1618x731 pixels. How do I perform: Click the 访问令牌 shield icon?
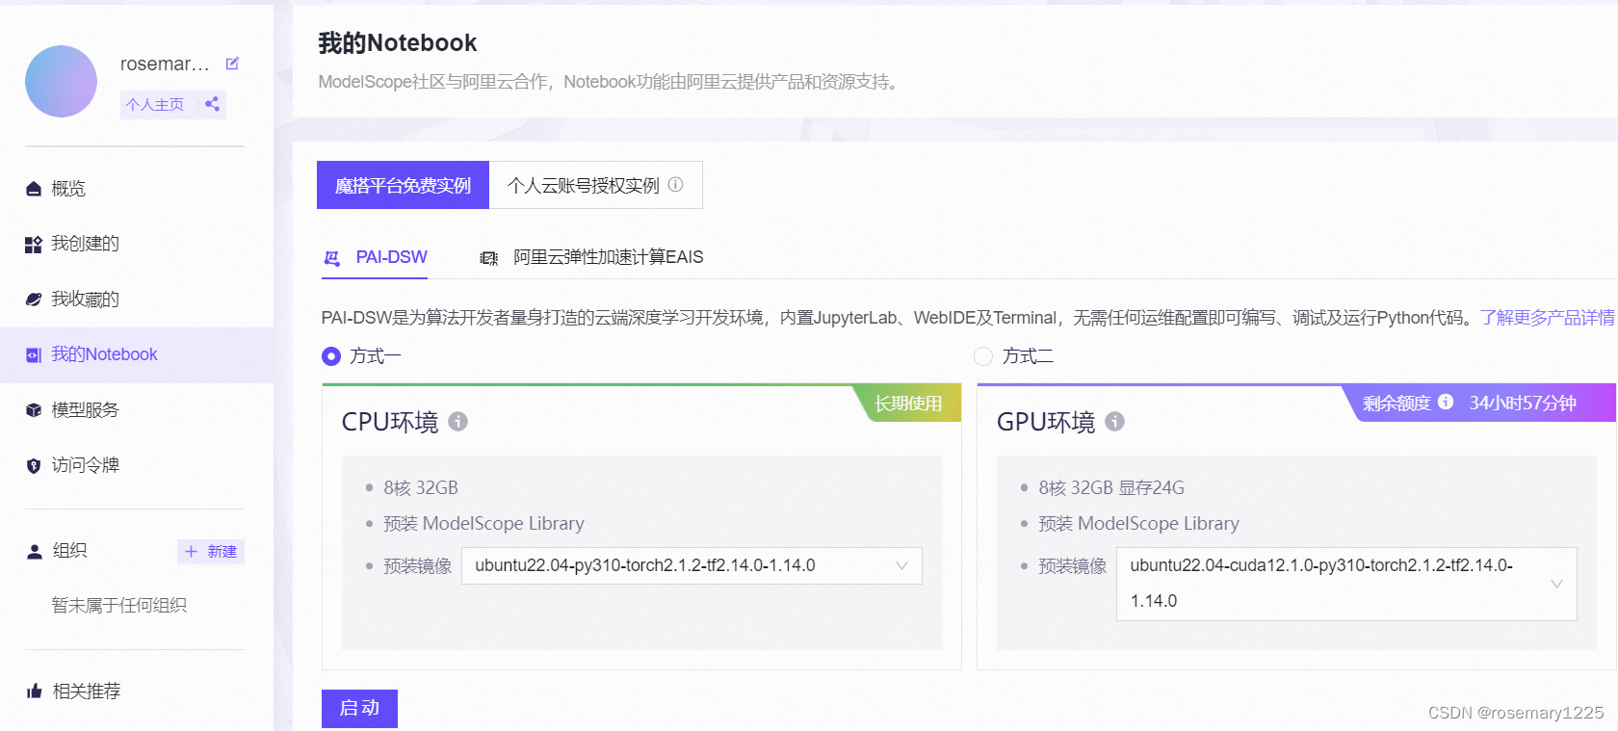(34, 466)
